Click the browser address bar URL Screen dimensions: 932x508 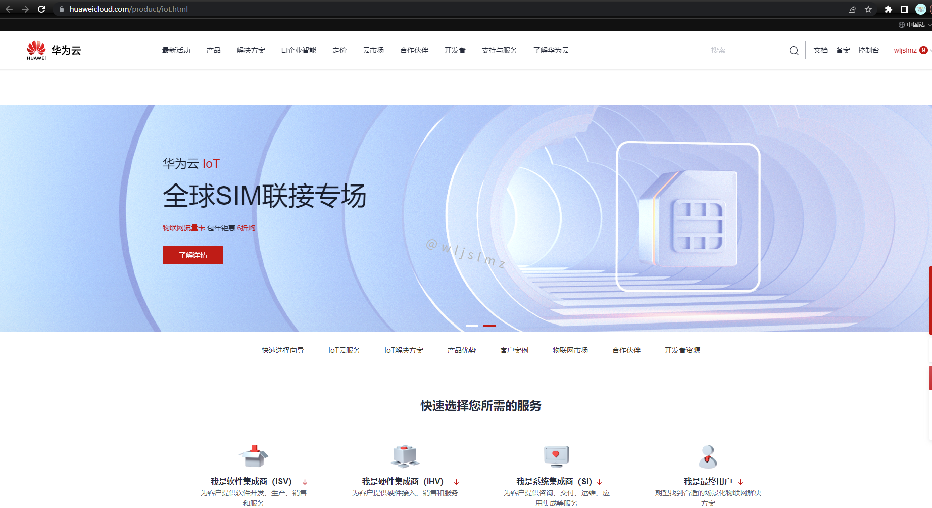129,9
